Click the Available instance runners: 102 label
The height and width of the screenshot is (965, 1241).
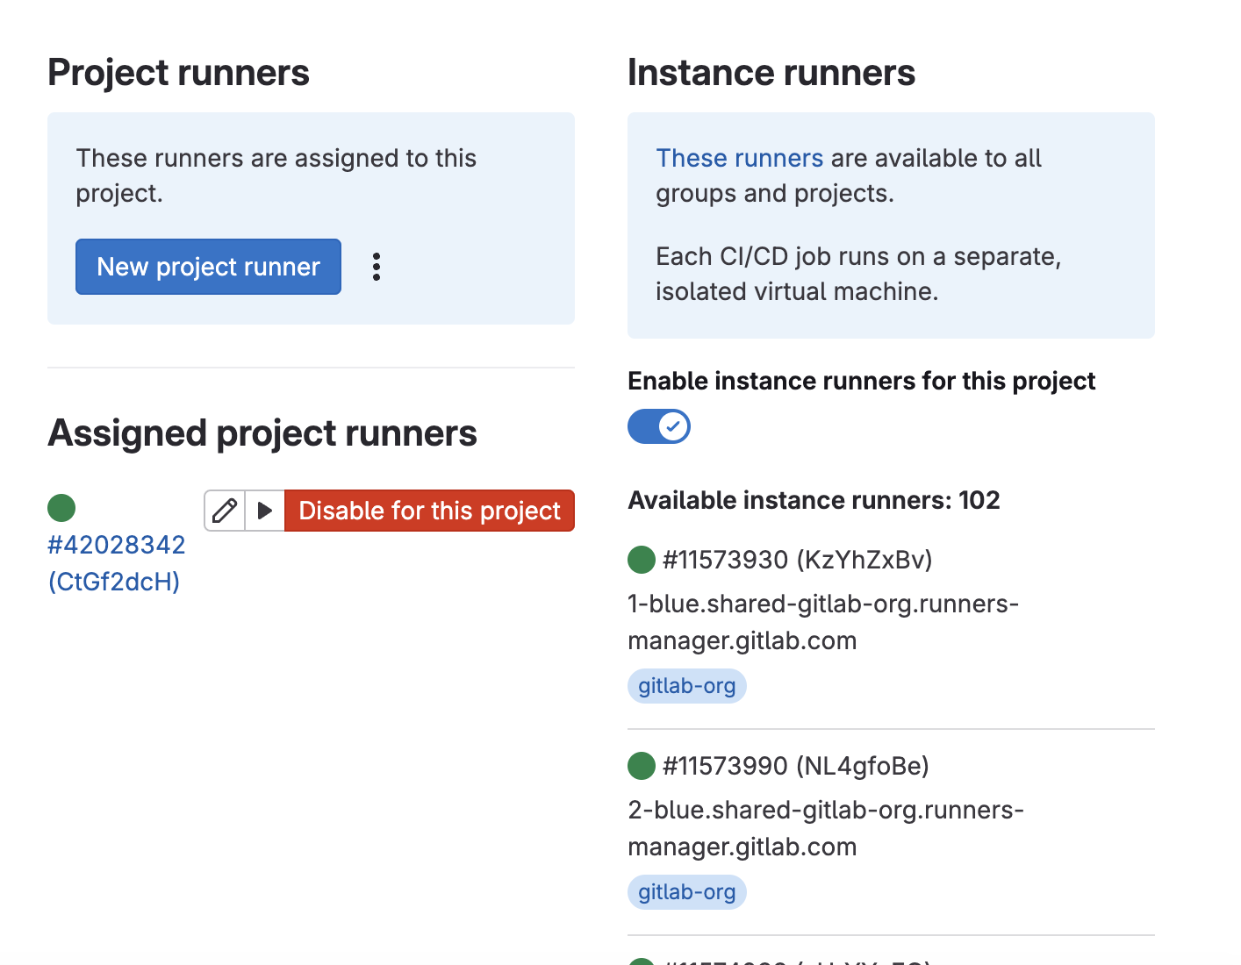click(x=814, y=500)
